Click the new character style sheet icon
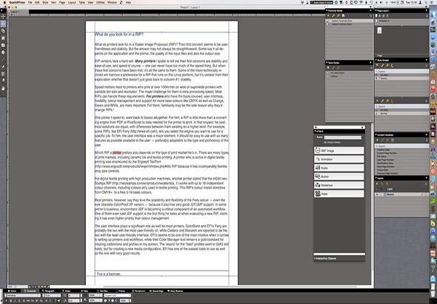437x304 pixels. coord(377,101)
